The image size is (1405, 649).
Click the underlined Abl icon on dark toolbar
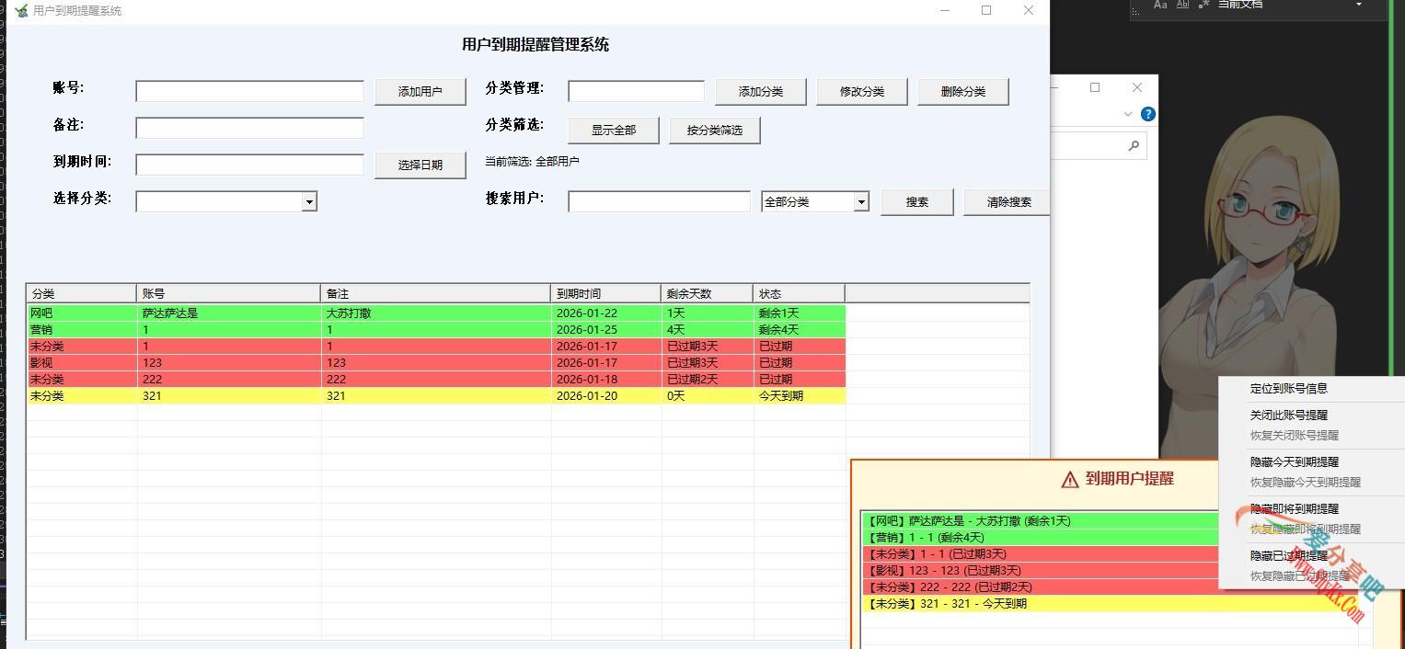1182,5
